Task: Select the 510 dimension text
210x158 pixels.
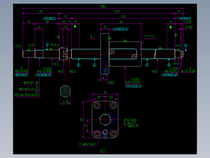Action: (x=123, y=17)
